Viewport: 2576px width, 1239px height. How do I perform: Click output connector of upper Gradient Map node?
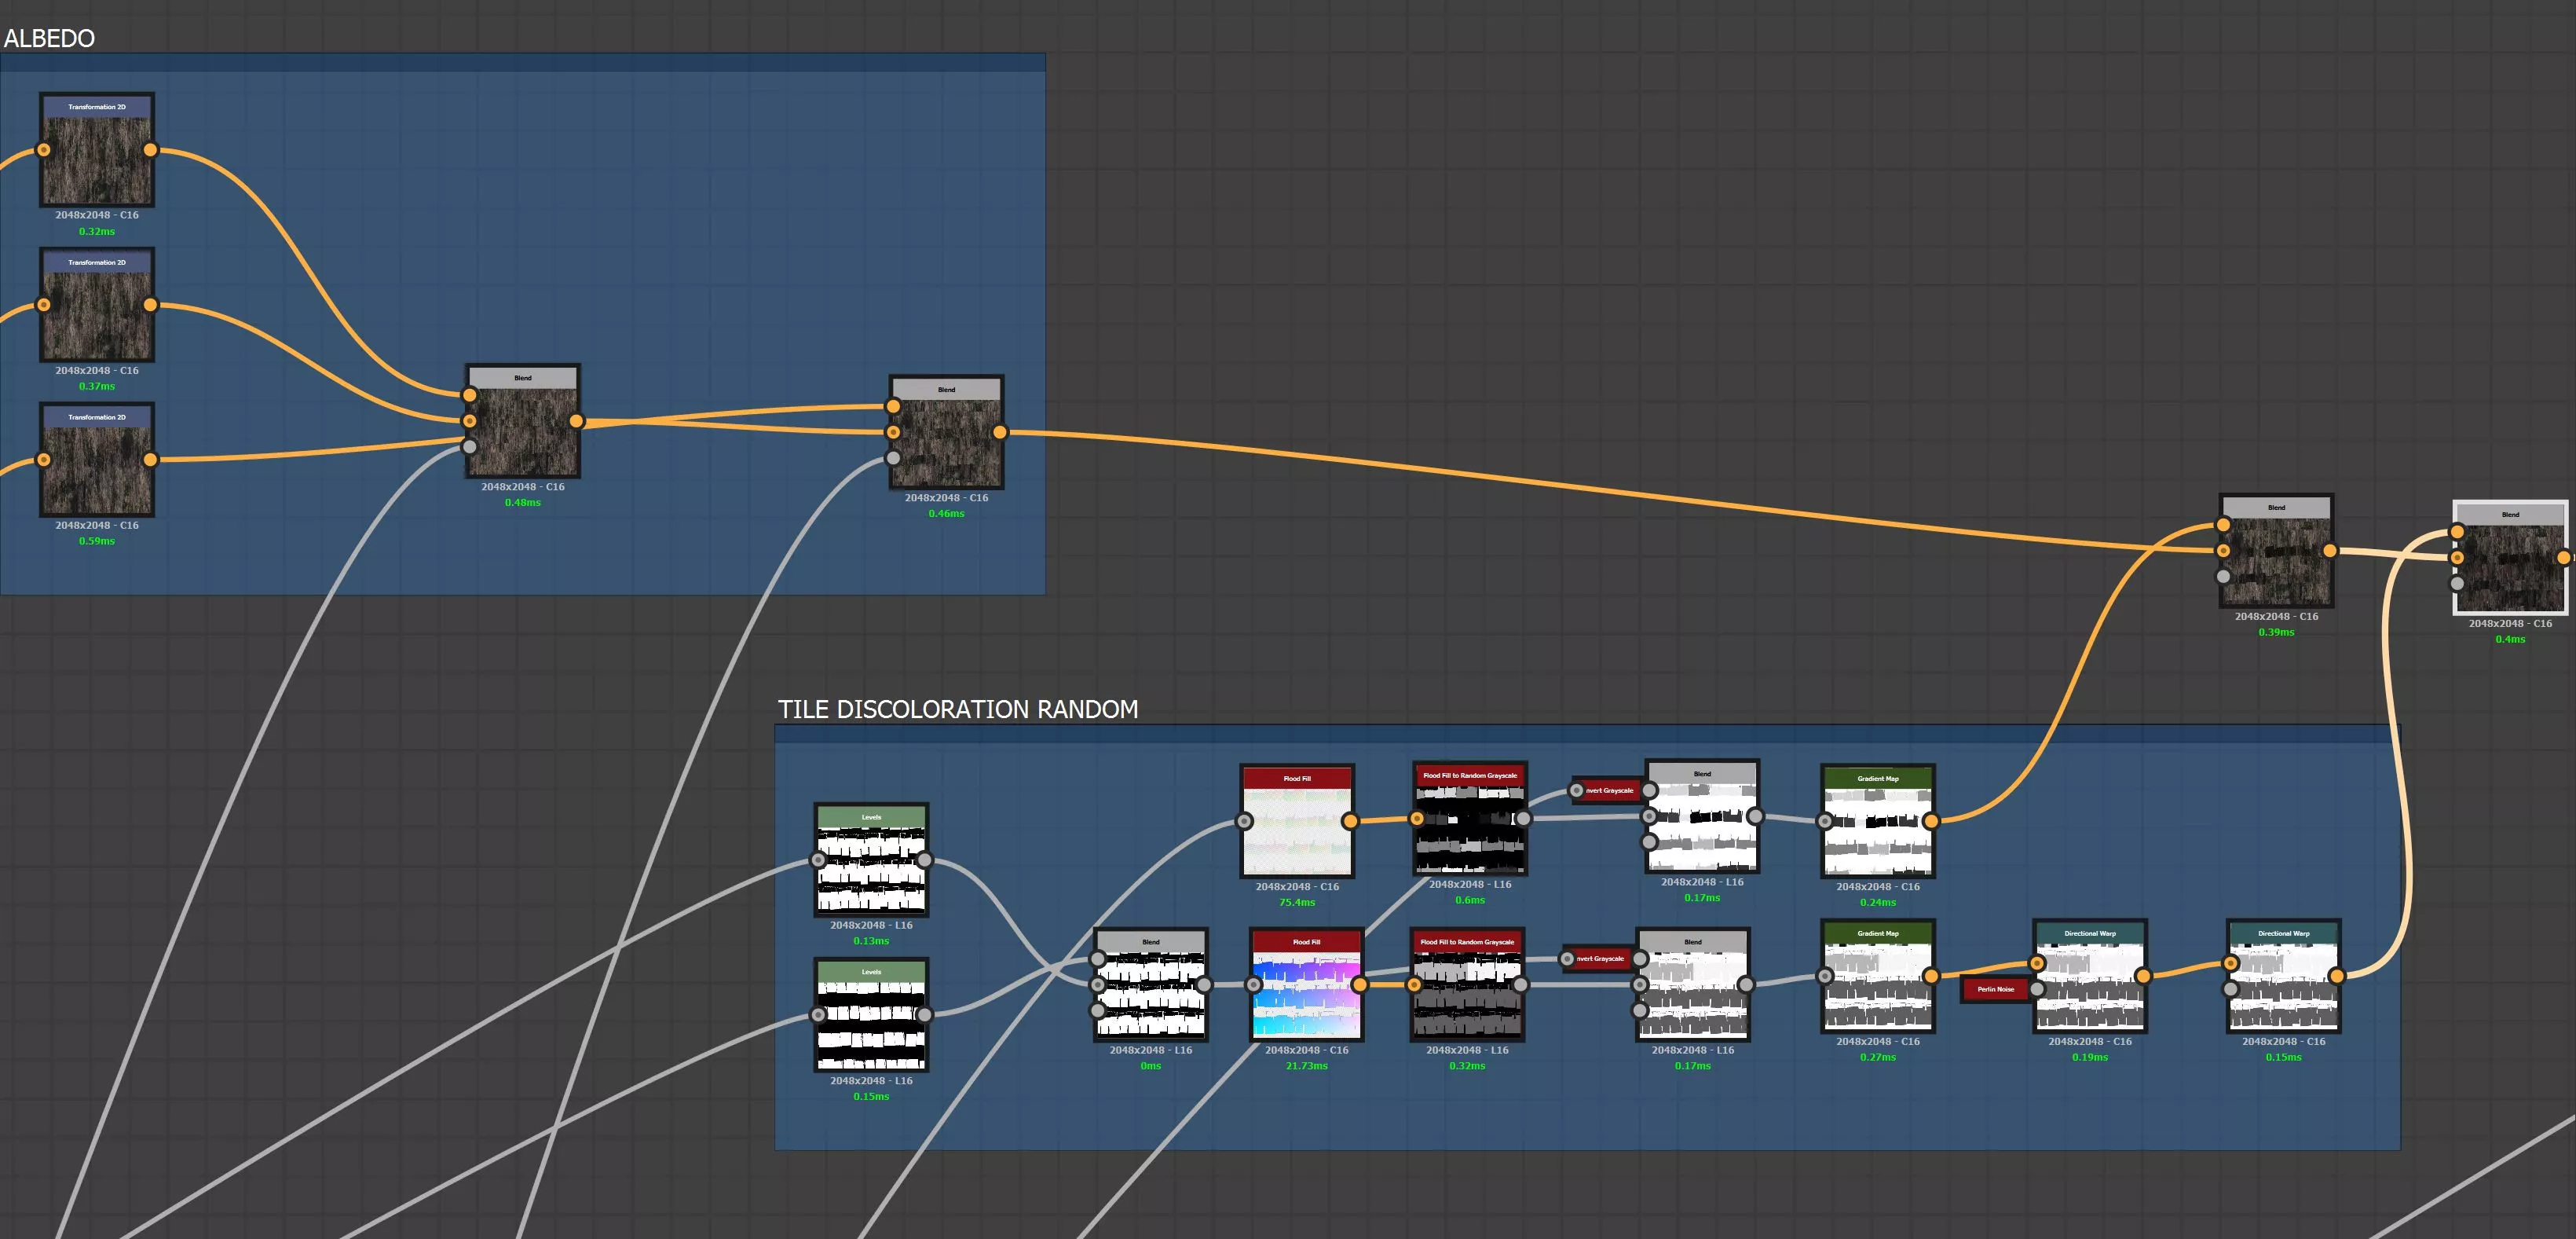(1931, 821)
